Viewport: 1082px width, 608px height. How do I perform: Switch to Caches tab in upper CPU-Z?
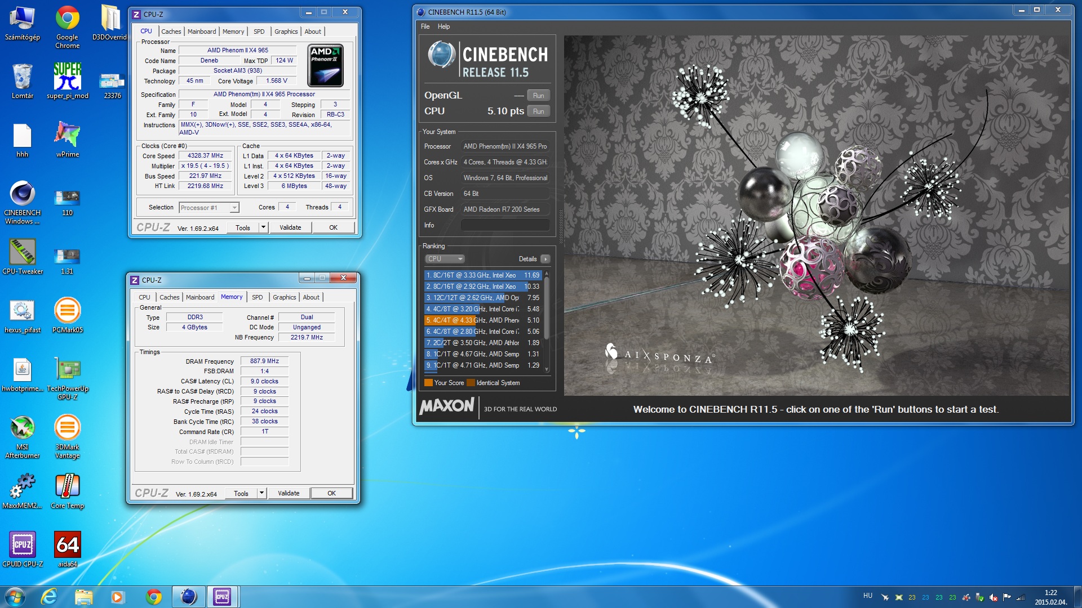point(171,32)
